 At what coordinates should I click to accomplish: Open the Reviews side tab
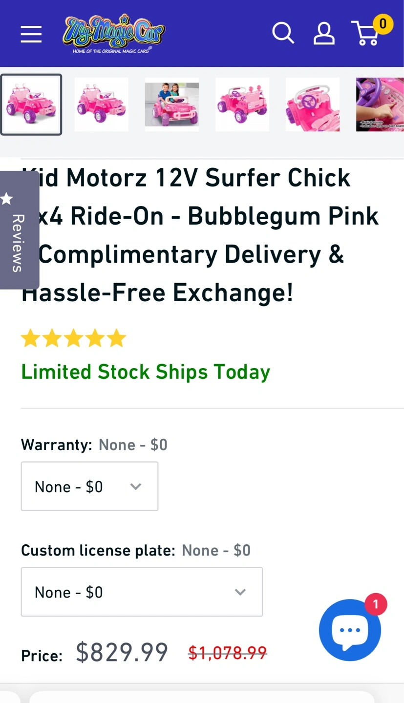click(x=18, y=243)
